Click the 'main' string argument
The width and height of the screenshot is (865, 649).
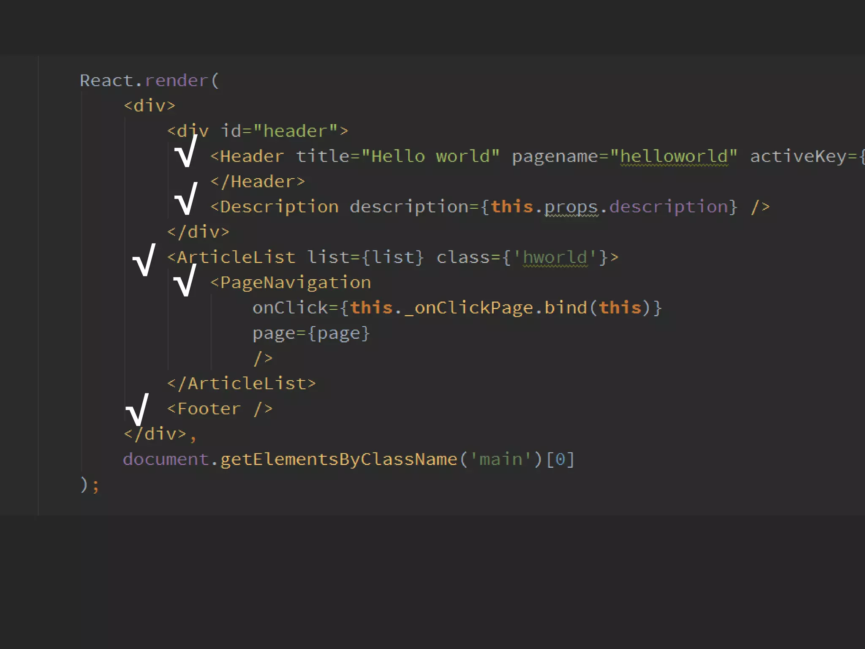(501, 459)
